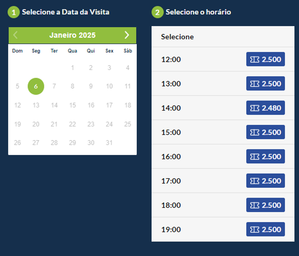Select the highlighted date 6 in calendar
The height and width of the screenshot is (256, 299).
click(x=36, y=86)
